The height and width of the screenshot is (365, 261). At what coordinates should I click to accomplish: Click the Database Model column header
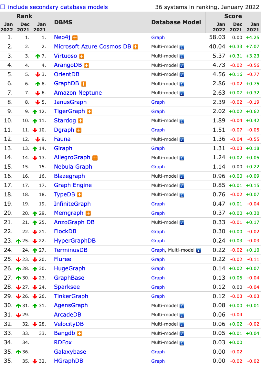coord(176,22)
